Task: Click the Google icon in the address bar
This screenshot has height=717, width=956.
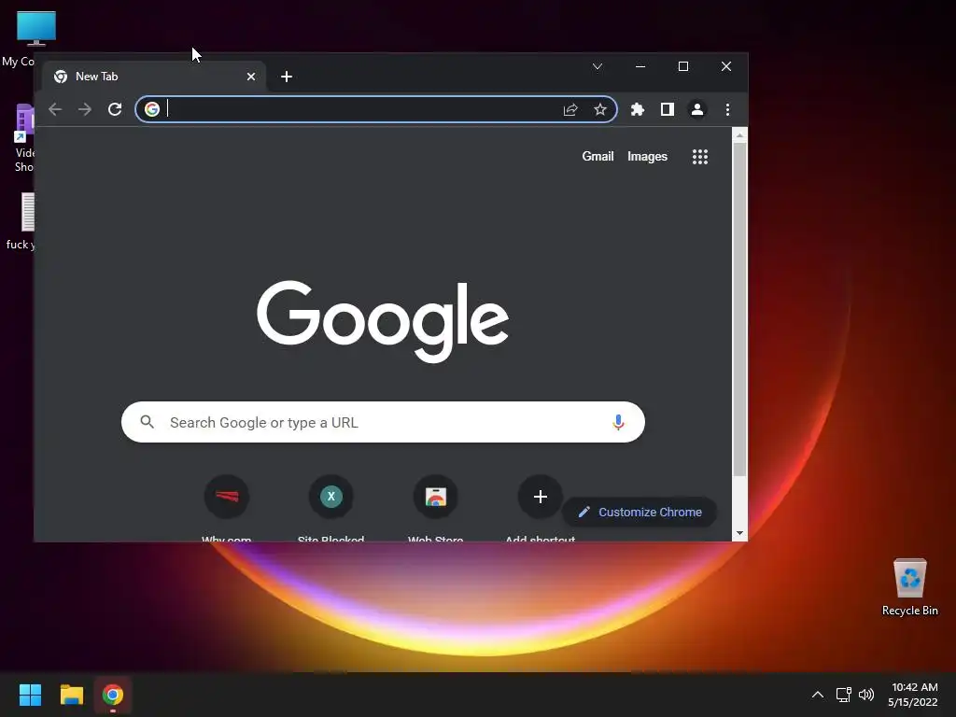Action: pos(152,109)
